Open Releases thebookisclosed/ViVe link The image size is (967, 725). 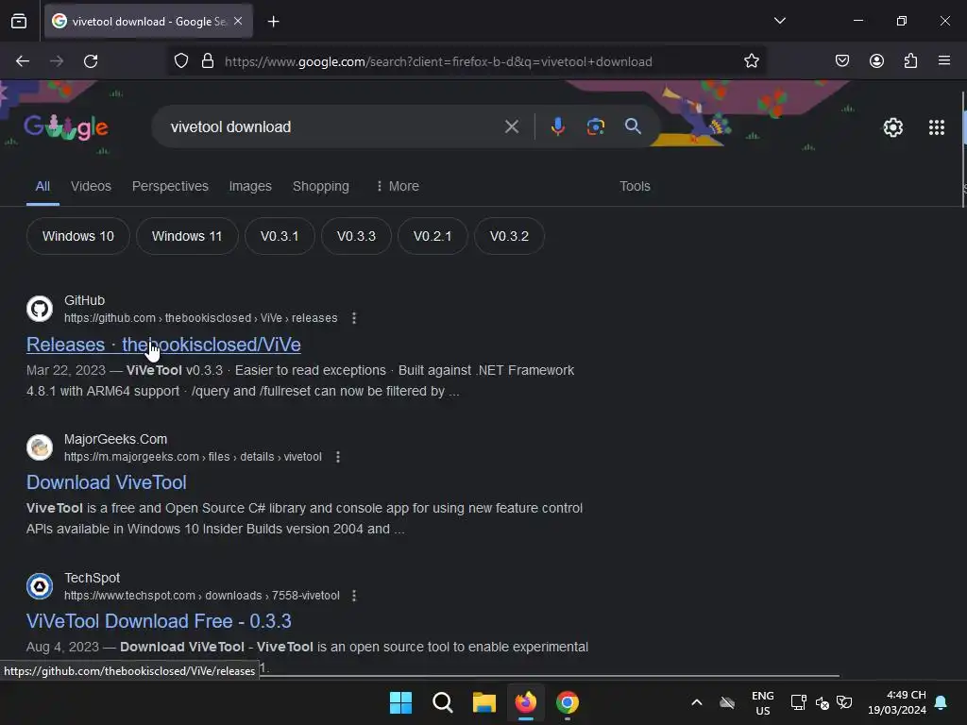(163, 345)
